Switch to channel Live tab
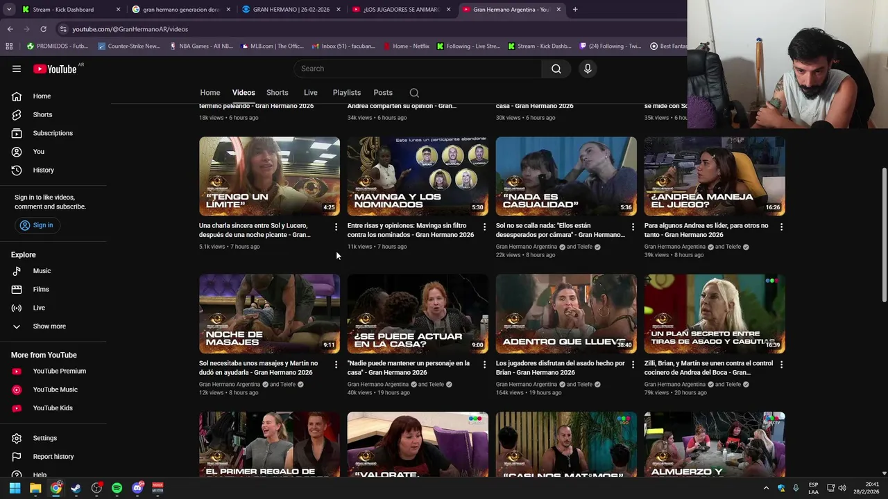 pyautogui.click(x=311, y=93)
